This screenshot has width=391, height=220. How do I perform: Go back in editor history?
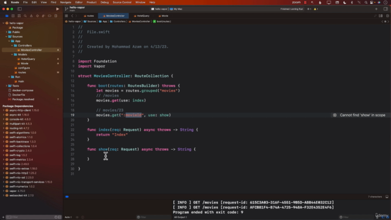(x=72, y=16)
